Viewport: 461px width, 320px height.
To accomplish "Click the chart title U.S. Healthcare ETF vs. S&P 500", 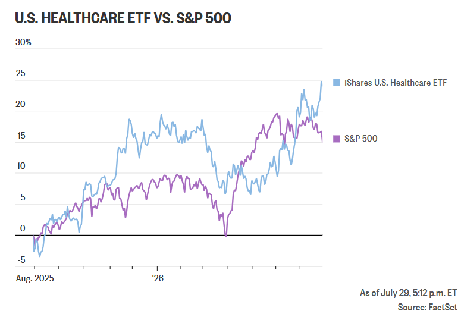I will [x=123, y=18].
